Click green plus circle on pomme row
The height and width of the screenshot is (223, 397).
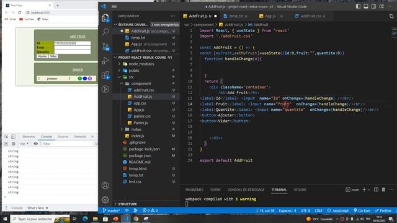point(79,79)
